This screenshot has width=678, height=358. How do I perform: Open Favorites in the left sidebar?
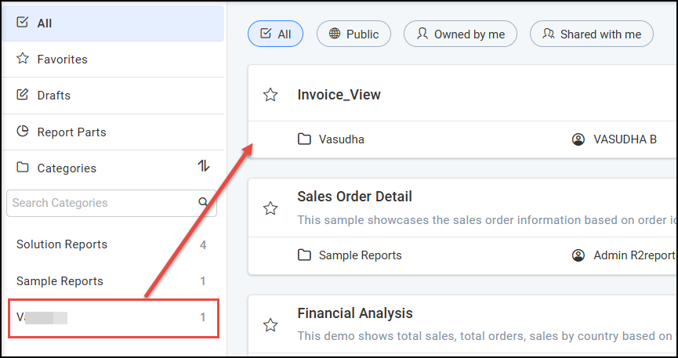tap(62, 60)
